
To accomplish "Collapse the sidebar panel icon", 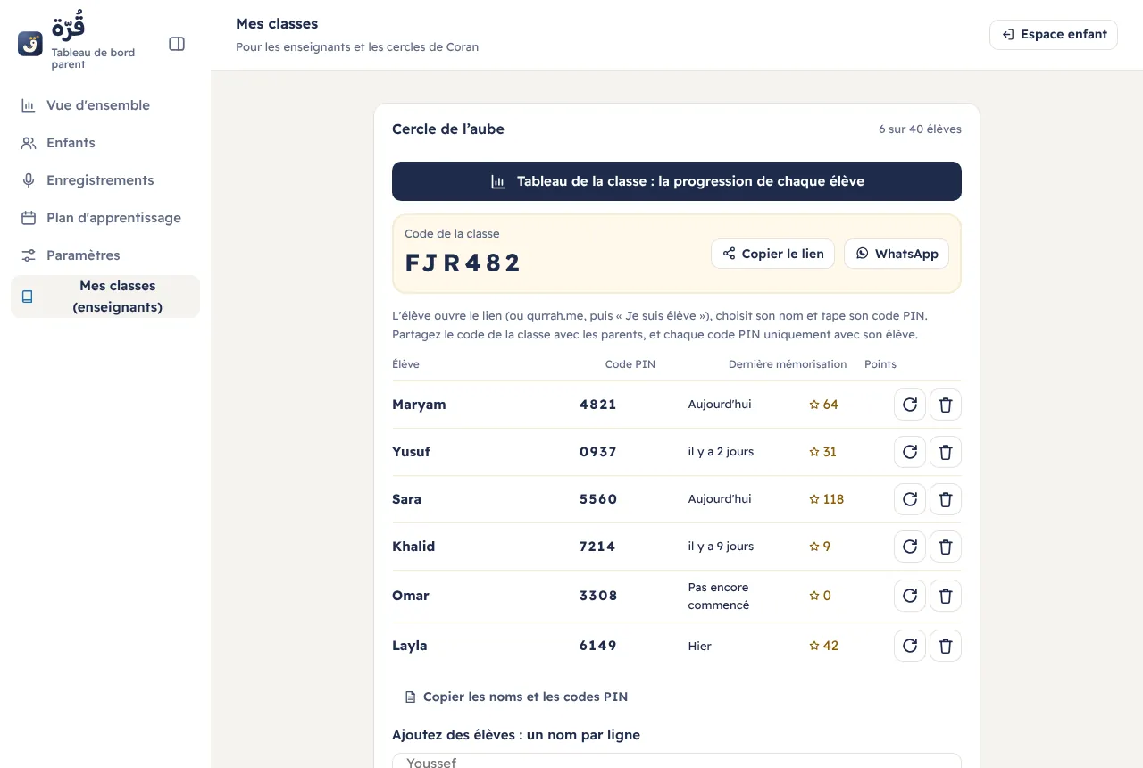I will (x=177, y=44).
